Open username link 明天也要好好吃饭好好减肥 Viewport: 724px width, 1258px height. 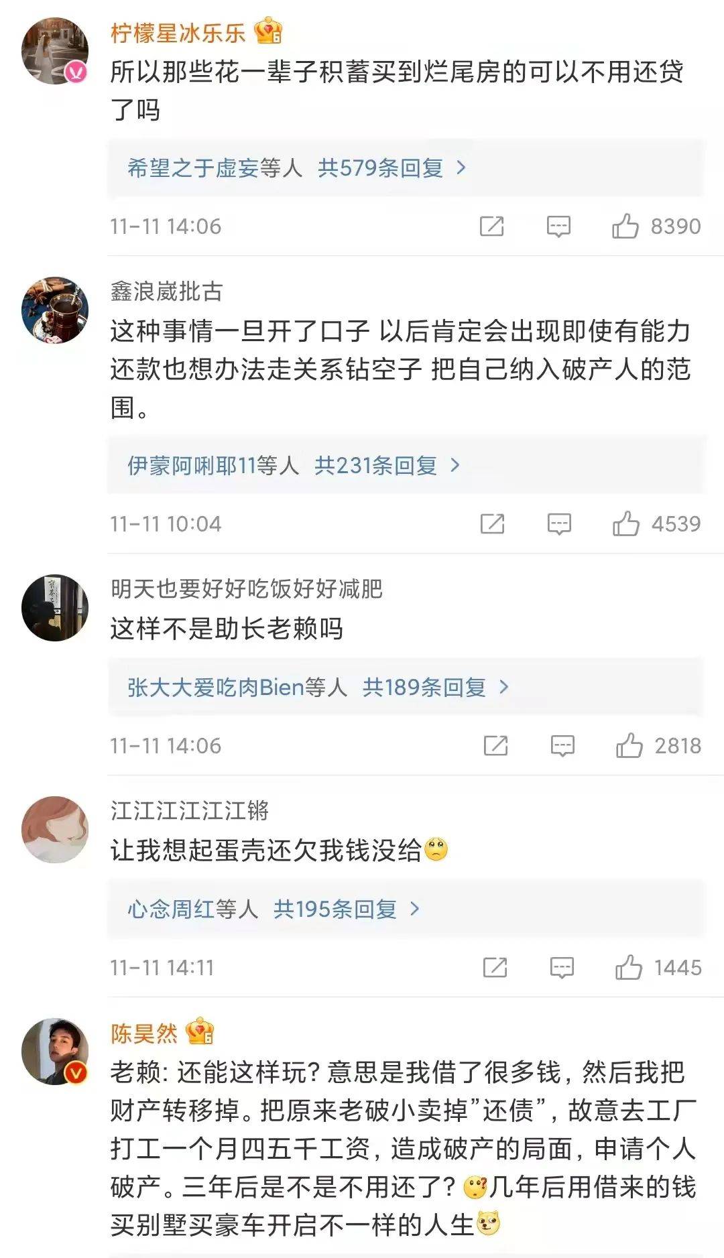(x=246, y=588)
